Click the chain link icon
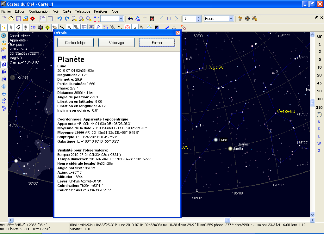The image size is (324, 234). click(x=167, y=27)
